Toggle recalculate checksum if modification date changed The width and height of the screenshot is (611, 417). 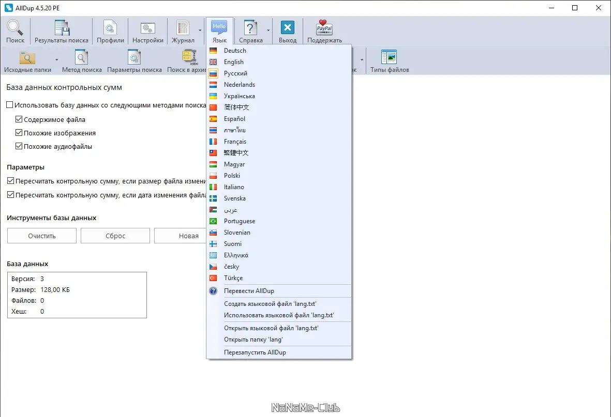pyautogui.click(x=10, y=195)
